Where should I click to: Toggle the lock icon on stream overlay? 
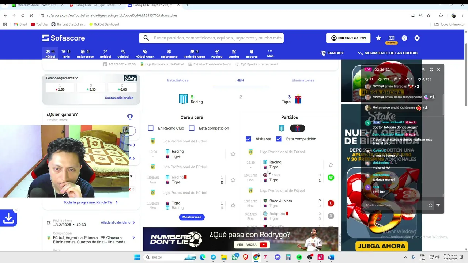423,70
